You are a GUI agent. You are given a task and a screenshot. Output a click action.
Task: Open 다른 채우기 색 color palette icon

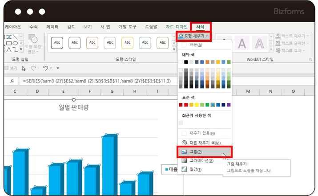(x=185, y=143)
